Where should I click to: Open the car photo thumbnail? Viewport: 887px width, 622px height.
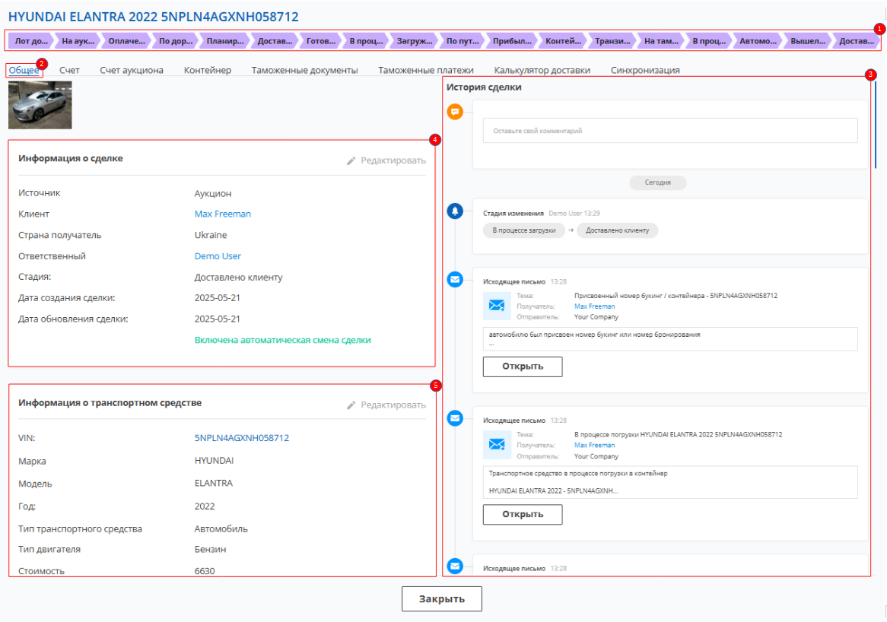[40, 105]
